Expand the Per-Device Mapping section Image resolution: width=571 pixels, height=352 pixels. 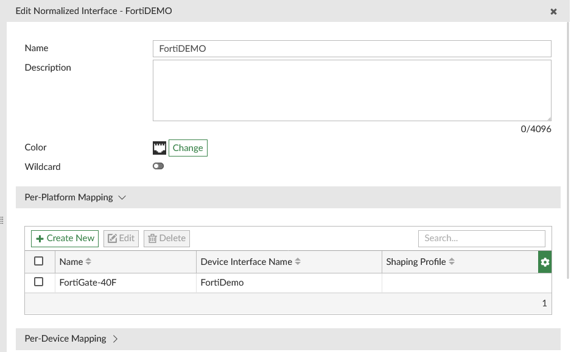pyautogui.click(x=115, y=339)
